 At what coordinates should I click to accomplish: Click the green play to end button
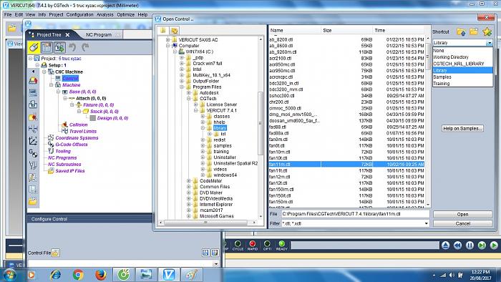(494, 245)
